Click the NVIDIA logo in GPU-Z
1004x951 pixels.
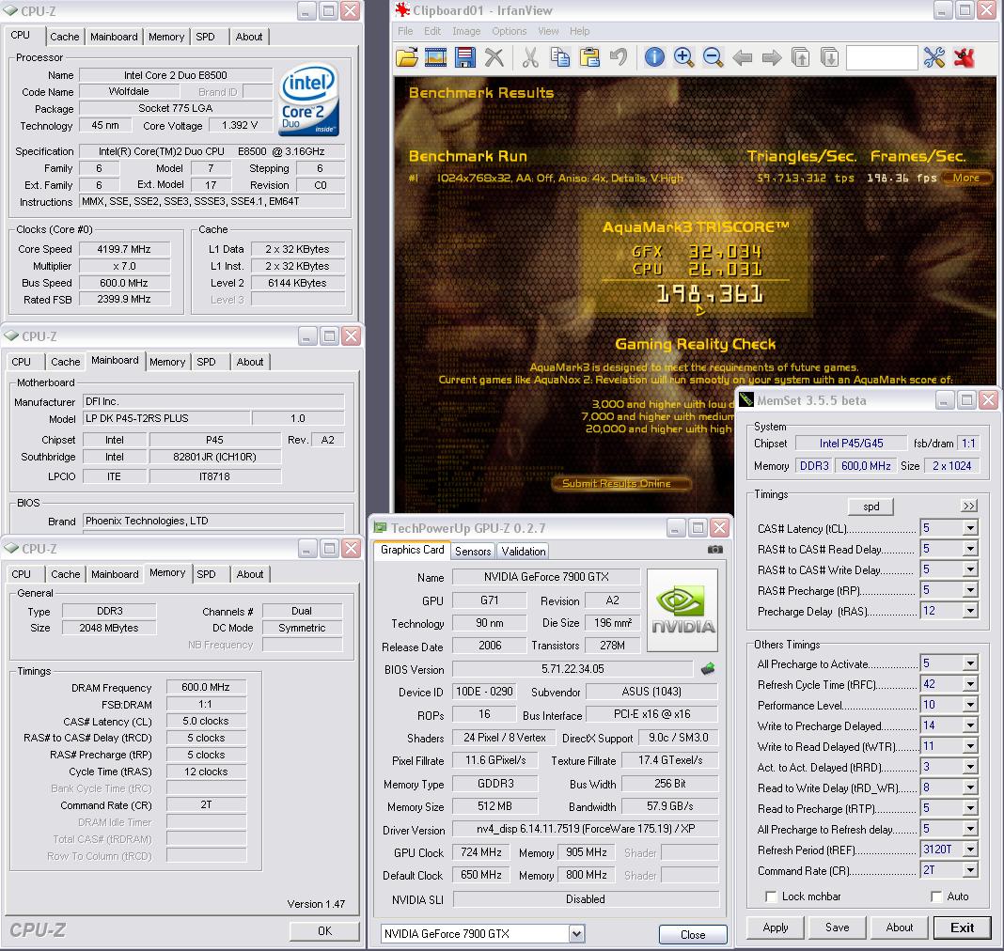tap(682, 610)
